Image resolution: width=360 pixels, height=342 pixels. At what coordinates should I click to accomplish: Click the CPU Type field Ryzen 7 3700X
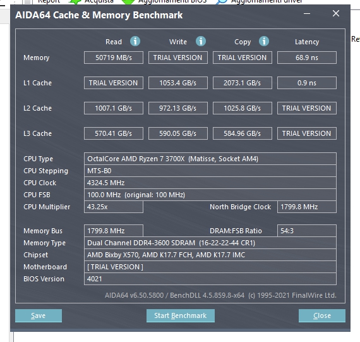[x=210, y=159]
